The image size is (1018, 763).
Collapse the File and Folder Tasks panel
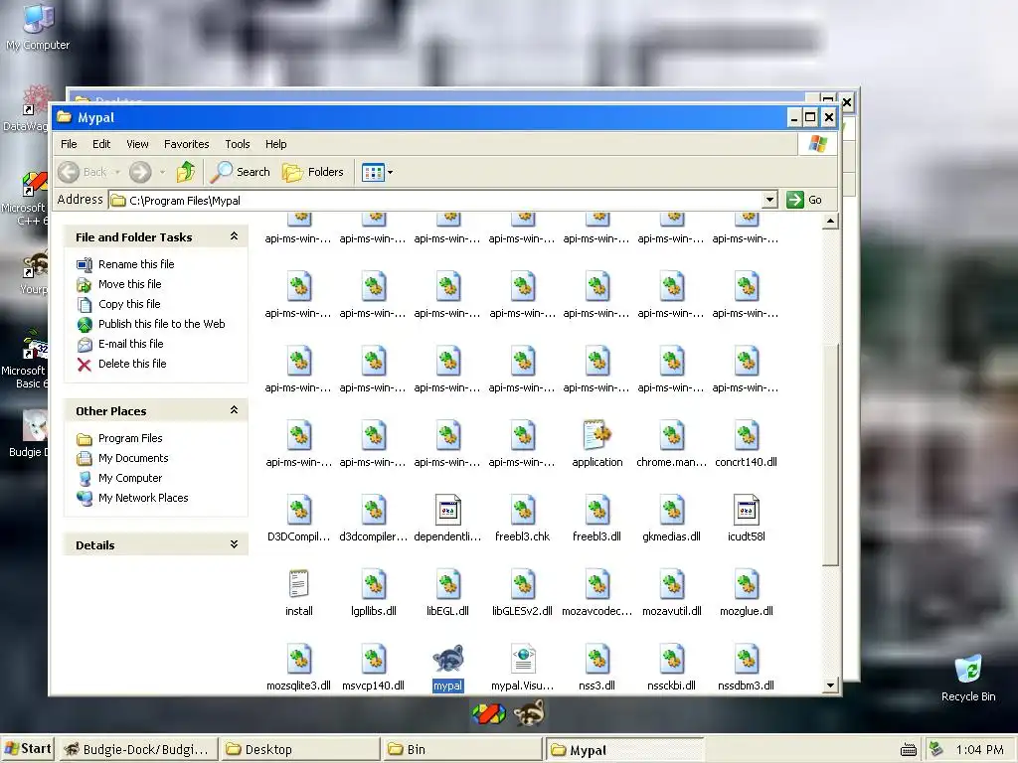234,236
